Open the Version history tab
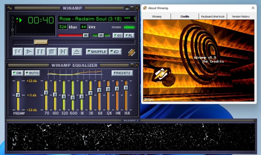261x155 pixels. click(241, 17)
